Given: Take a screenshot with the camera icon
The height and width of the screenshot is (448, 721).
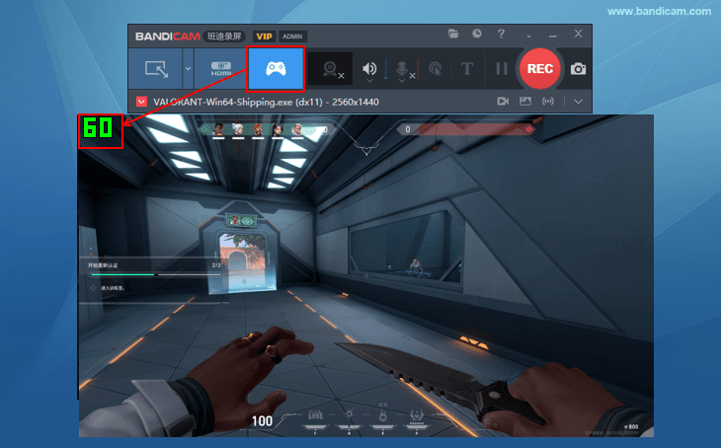Looking at the screenshot, I should (578, 69).
